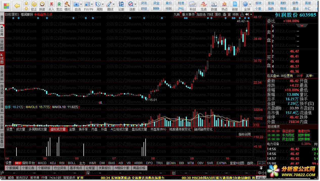Image resolution: width=320 pixels, height=181 pixels.
Task: Click the 陆港 button
Action: [x=181, y=3]
